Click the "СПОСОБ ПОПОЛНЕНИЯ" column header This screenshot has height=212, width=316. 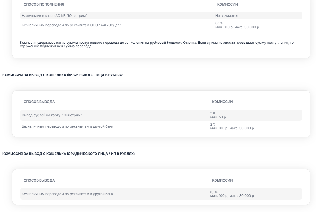44,4
